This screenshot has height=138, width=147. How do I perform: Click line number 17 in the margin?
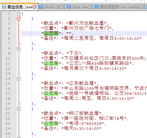pos(8,94)
